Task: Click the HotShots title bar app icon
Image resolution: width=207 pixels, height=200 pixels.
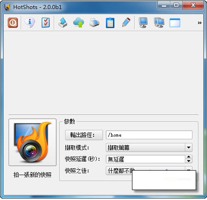Action: pos(7,7)
